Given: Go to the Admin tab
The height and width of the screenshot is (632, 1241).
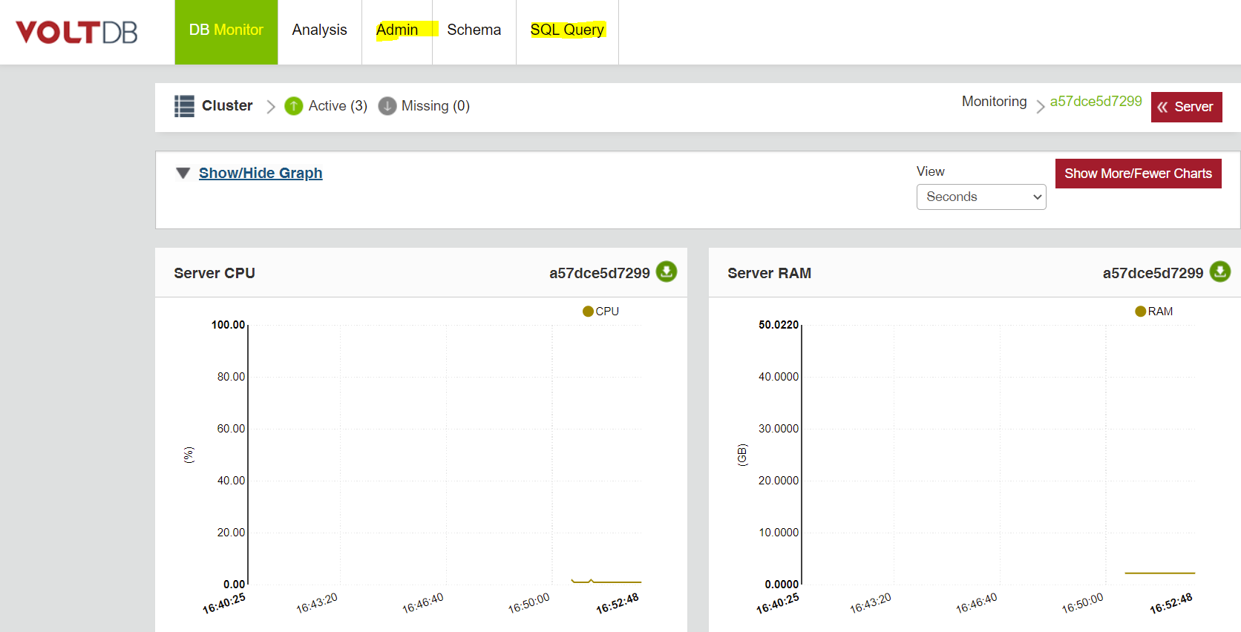Looking at the screenshot, I should coord(397,30).
